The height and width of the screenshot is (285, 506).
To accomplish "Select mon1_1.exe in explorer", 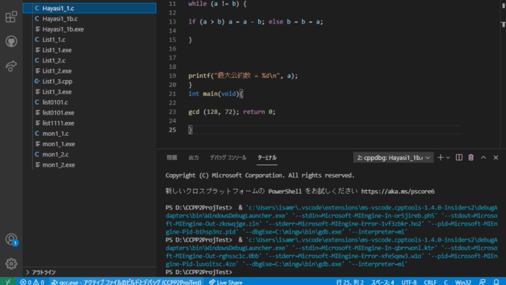I will 89,144.
